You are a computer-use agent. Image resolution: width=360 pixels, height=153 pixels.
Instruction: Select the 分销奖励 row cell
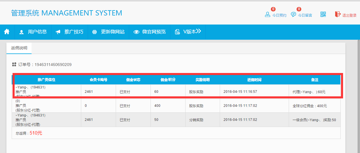[x=196, y=120]
